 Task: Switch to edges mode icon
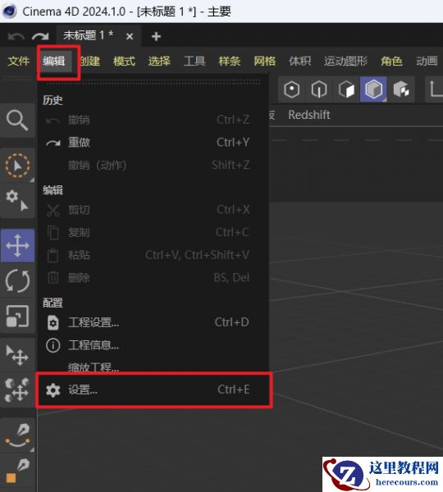tap(319, 89)
